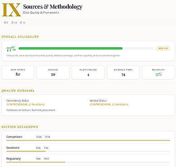This screenshot has width=176, height=167.
Task: Click the 'Sources & Methodology' heading
Action: pyautogui.click(x=53, y=7)
